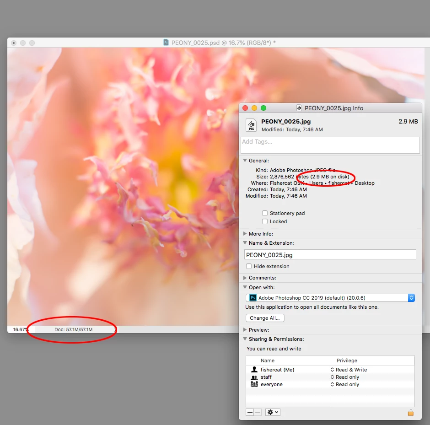The width and height of the screenshot is (430, 425).
Task: Click the staff group icon
Action: [254, 377]
